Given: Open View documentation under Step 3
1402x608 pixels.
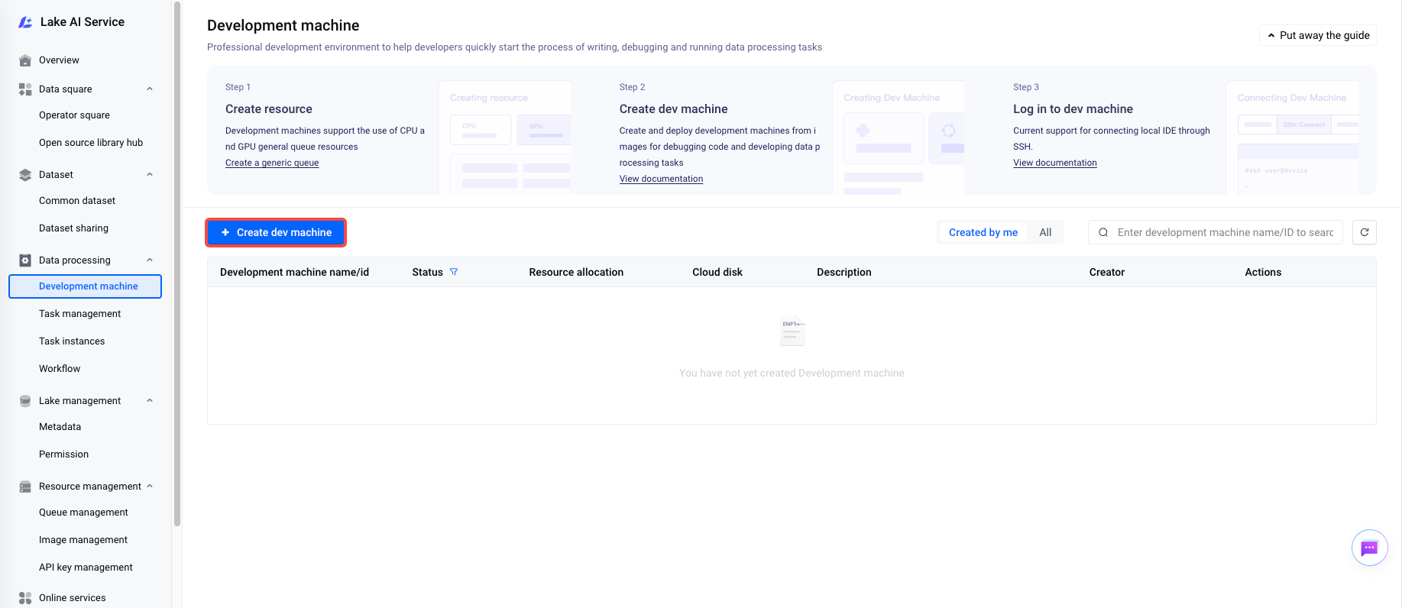Looking at the screenshot, I should (x=1055, y=163).
